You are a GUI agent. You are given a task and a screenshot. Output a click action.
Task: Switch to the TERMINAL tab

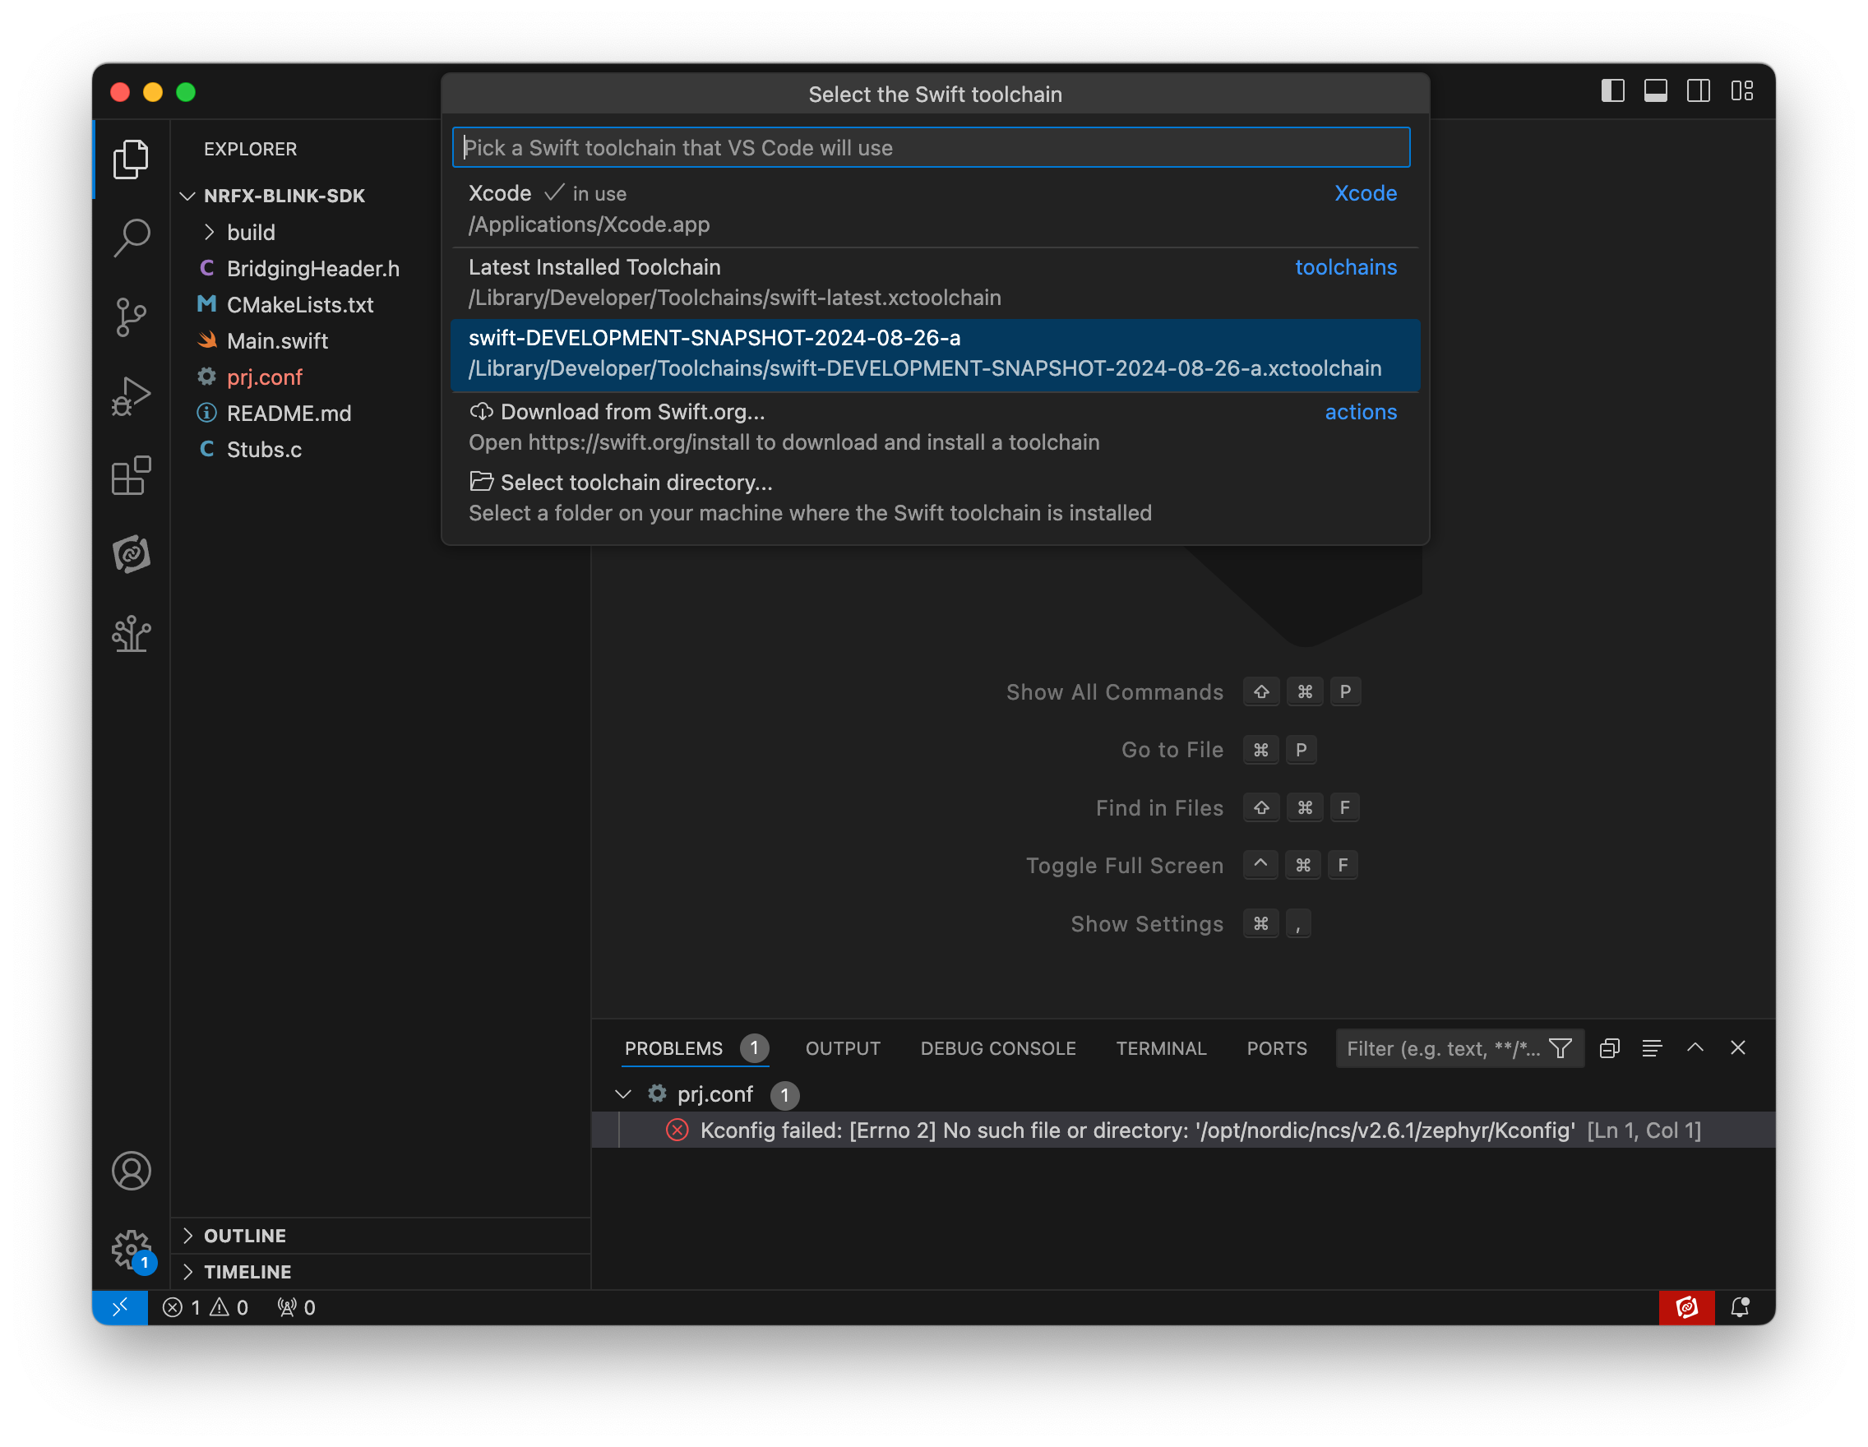1161,1048
